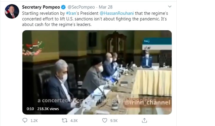Image resolution: width=215 pixels, height=126 pixels.
Task: Retweet using the retweet arrows icon
Action: click(x=64, y=120)
